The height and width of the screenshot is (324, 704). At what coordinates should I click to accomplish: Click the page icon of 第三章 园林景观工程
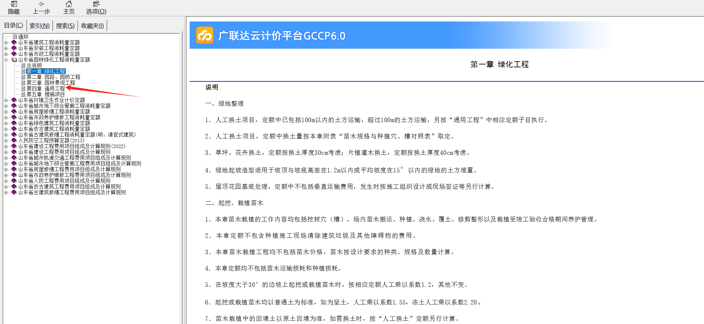pyautogui.click(x=23, y=83)
